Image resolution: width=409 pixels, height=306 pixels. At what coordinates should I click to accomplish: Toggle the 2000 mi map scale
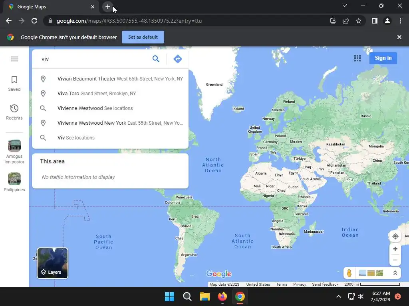[x=372, y=284]
